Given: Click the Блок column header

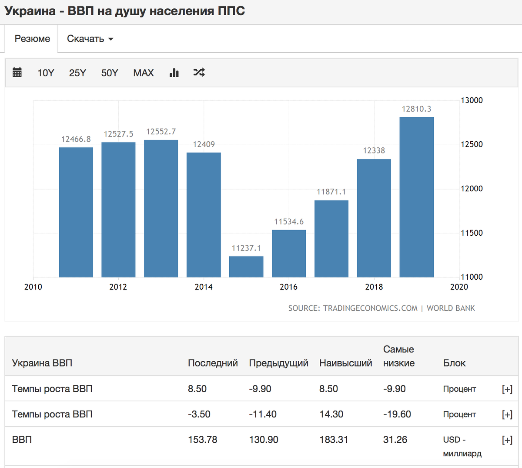Looking at the screenshot, I should point(454,363).
